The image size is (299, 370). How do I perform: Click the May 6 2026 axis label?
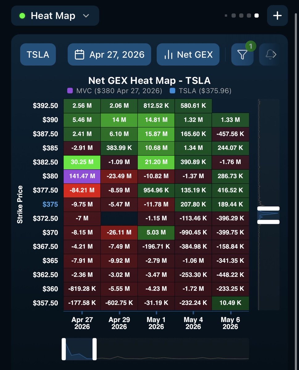[x=230, y=323]
